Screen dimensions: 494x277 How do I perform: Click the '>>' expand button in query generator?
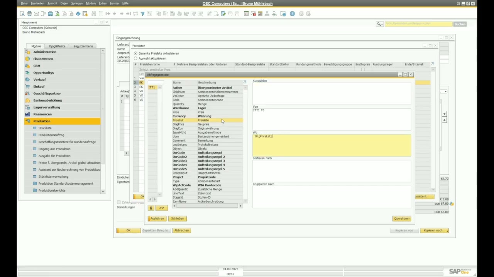(x=162, y=208)
